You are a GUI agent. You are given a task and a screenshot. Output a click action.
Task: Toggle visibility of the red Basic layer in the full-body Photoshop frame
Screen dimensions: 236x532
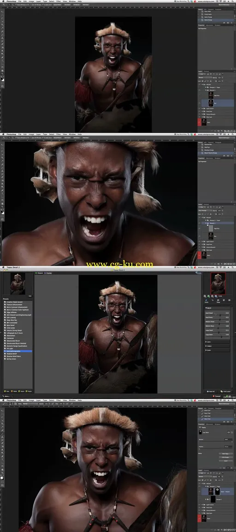tap(199, 122)
